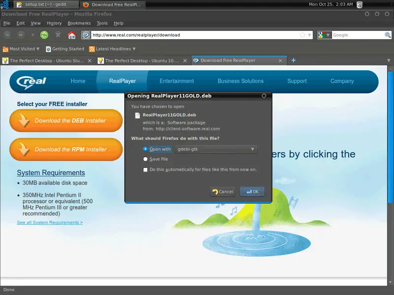
Task: Click the file icon beside RealPlayer11GOLD.deb
Action: tap(137, 116)
